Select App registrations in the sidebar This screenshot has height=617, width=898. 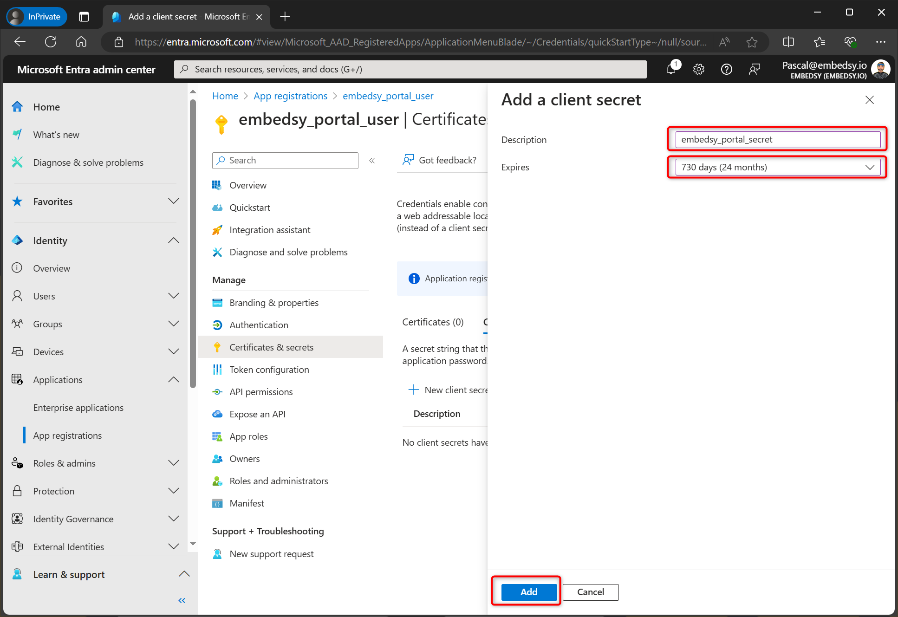(67, 435)
